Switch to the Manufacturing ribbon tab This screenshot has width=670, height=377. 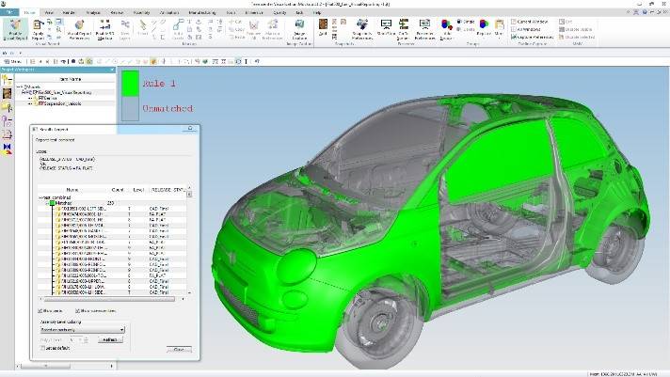click(x=202, y=12)
